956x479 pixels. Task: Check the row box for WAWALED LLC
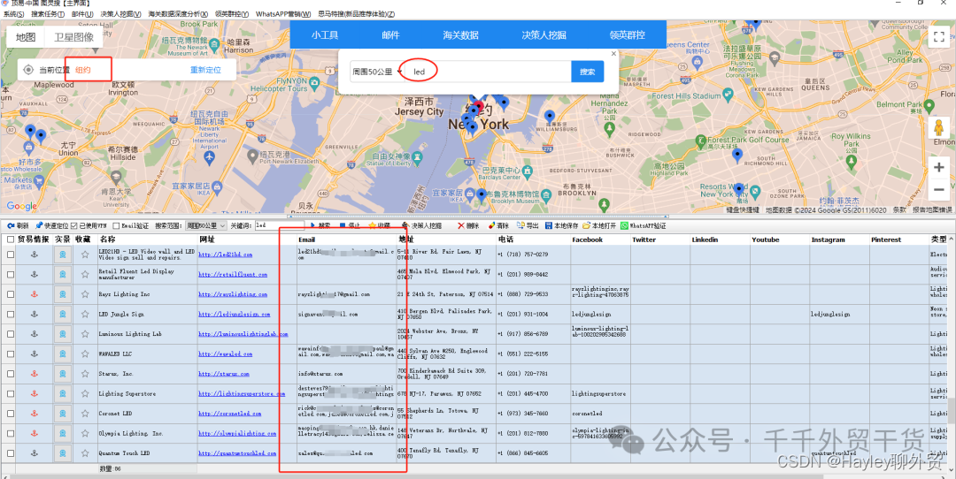(11, 354)
